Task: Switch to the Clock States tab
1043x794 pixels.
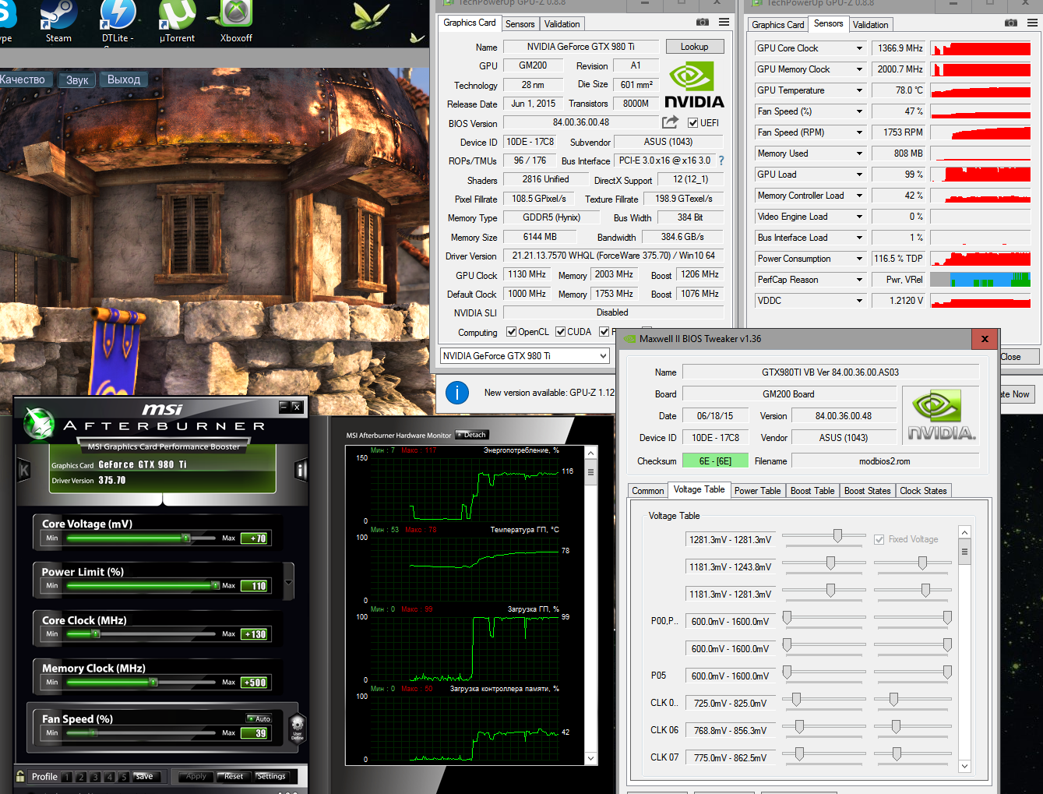Action: pyautogui.click(x=923, y=491)
